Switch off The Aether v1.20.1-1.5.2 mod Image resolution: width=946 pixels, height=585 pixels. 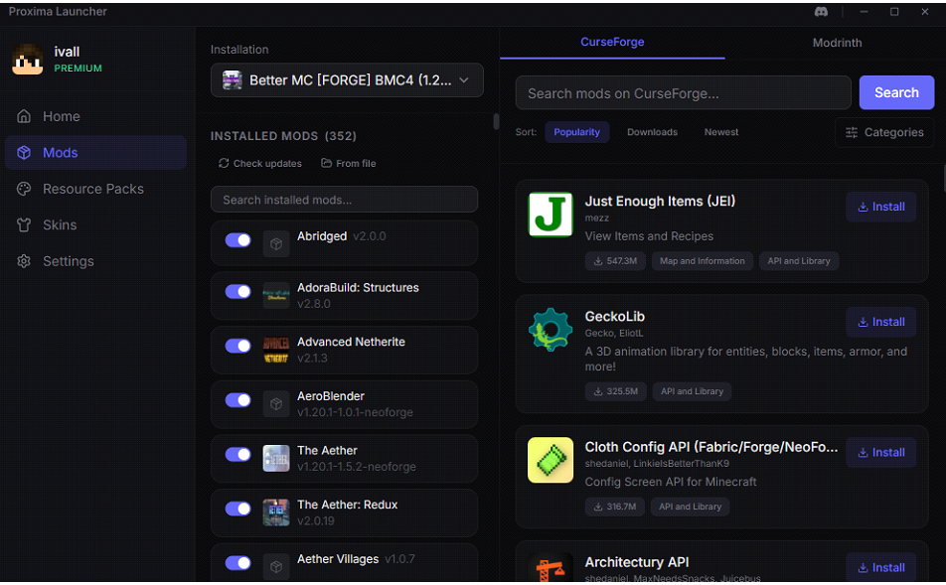237,454
